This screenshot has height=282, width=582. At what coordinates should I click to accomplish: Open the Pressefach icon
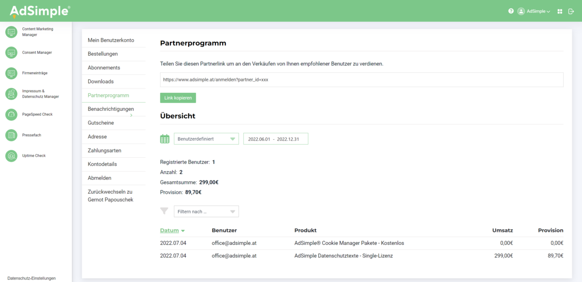(11, 135)
